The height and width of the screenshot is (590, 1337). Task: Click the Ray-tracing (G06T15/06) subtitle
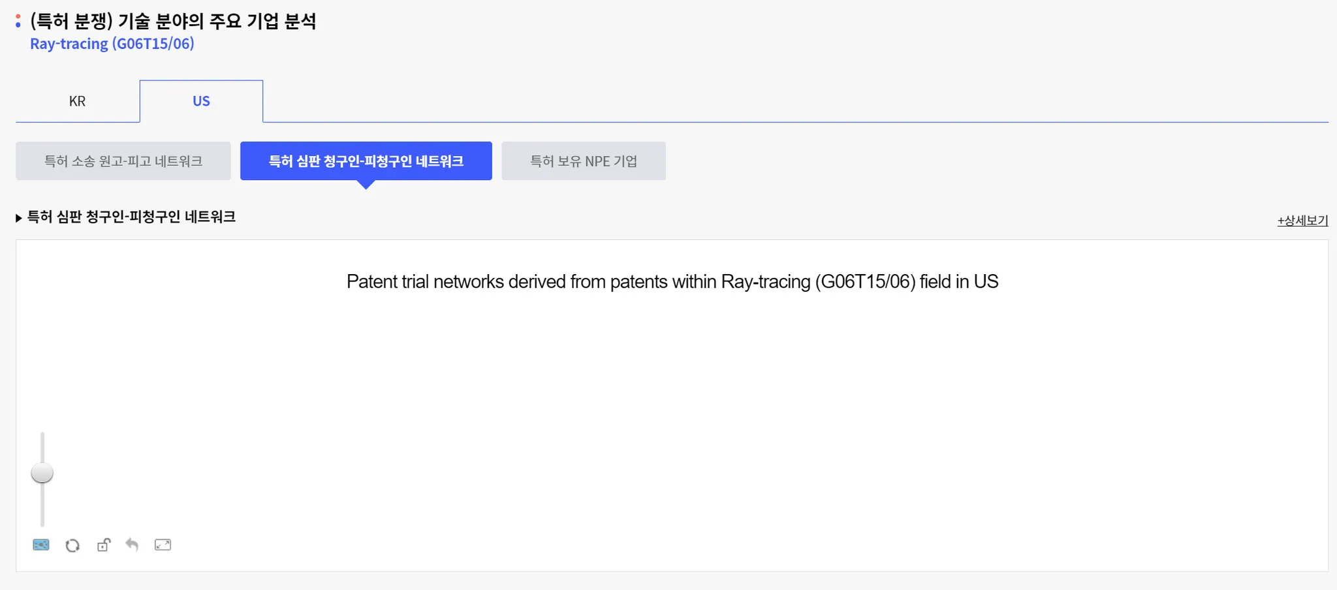112,44
